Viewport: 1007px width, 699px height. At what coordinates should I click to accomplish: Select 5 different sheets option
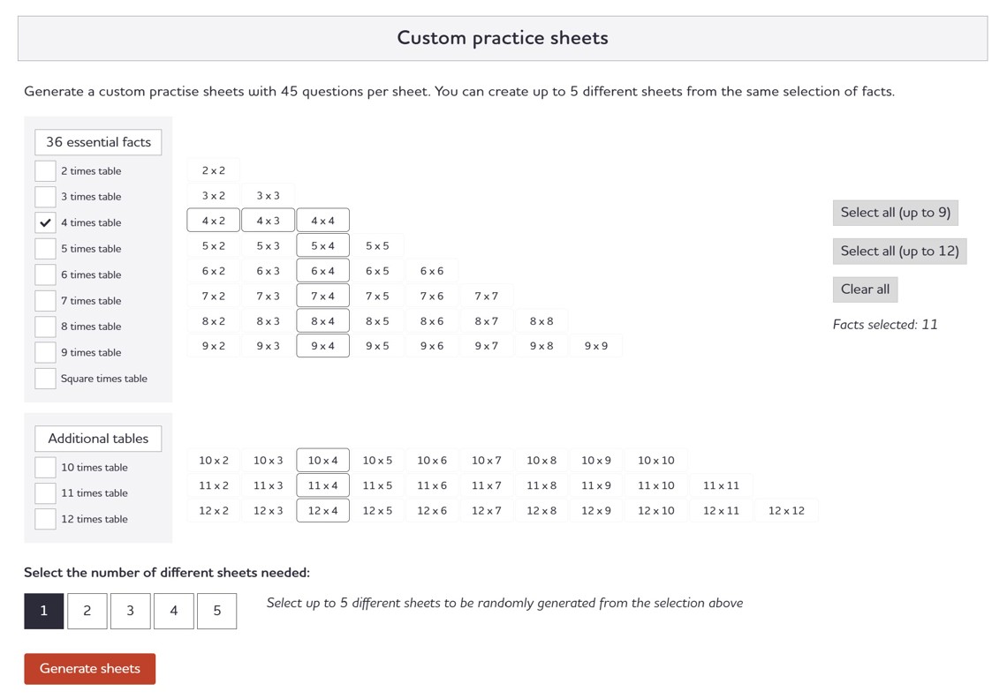[x=216, y=611]
